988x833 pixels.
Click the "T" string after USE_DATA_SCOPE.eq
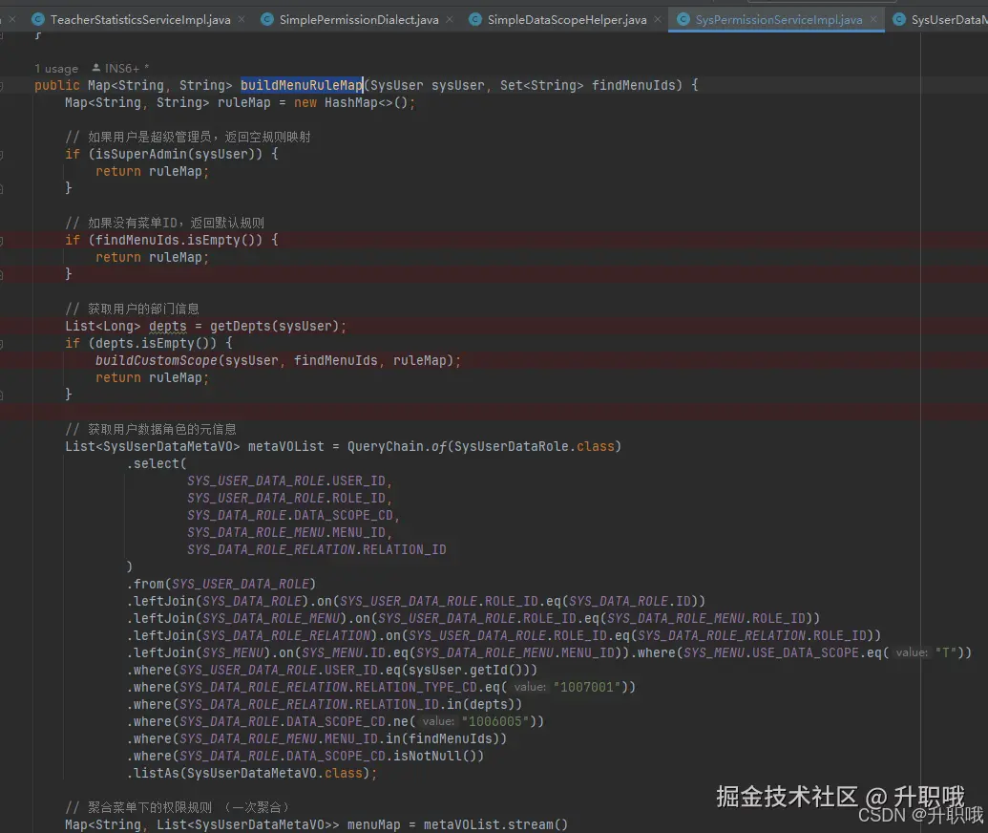pos(946,652)
